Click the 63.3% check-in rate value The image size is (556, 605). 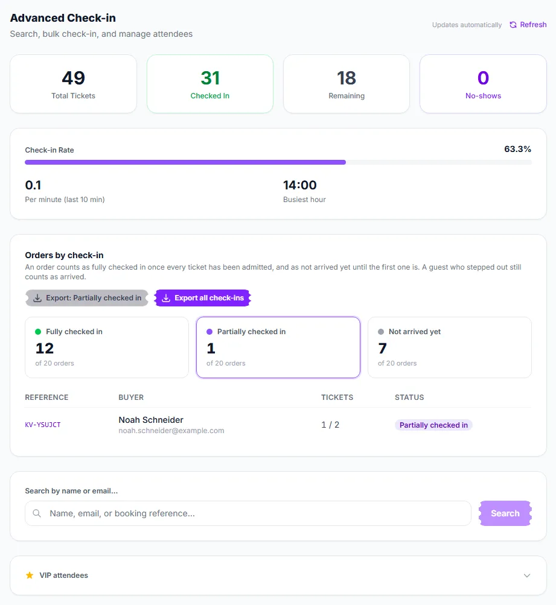tap(518, 150)
